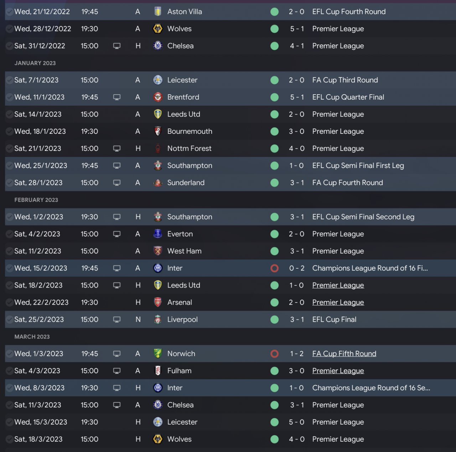
Task: Open Premier League link on the Arsenal row
Action: [338, 303]
